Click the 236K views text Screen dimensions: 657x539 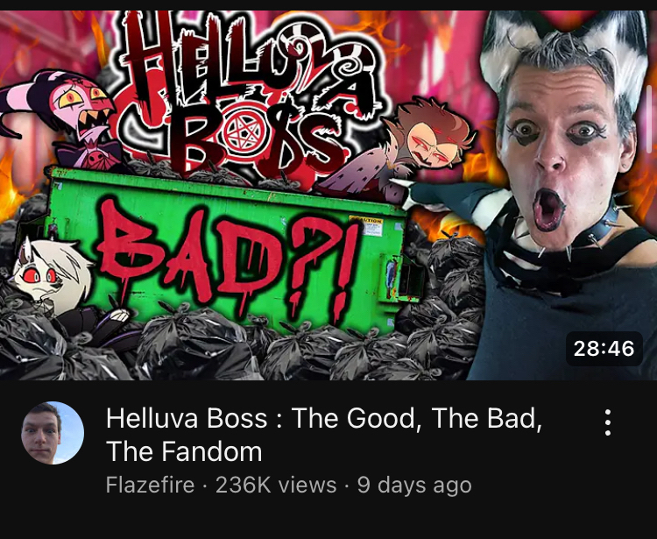pos(276,486)
